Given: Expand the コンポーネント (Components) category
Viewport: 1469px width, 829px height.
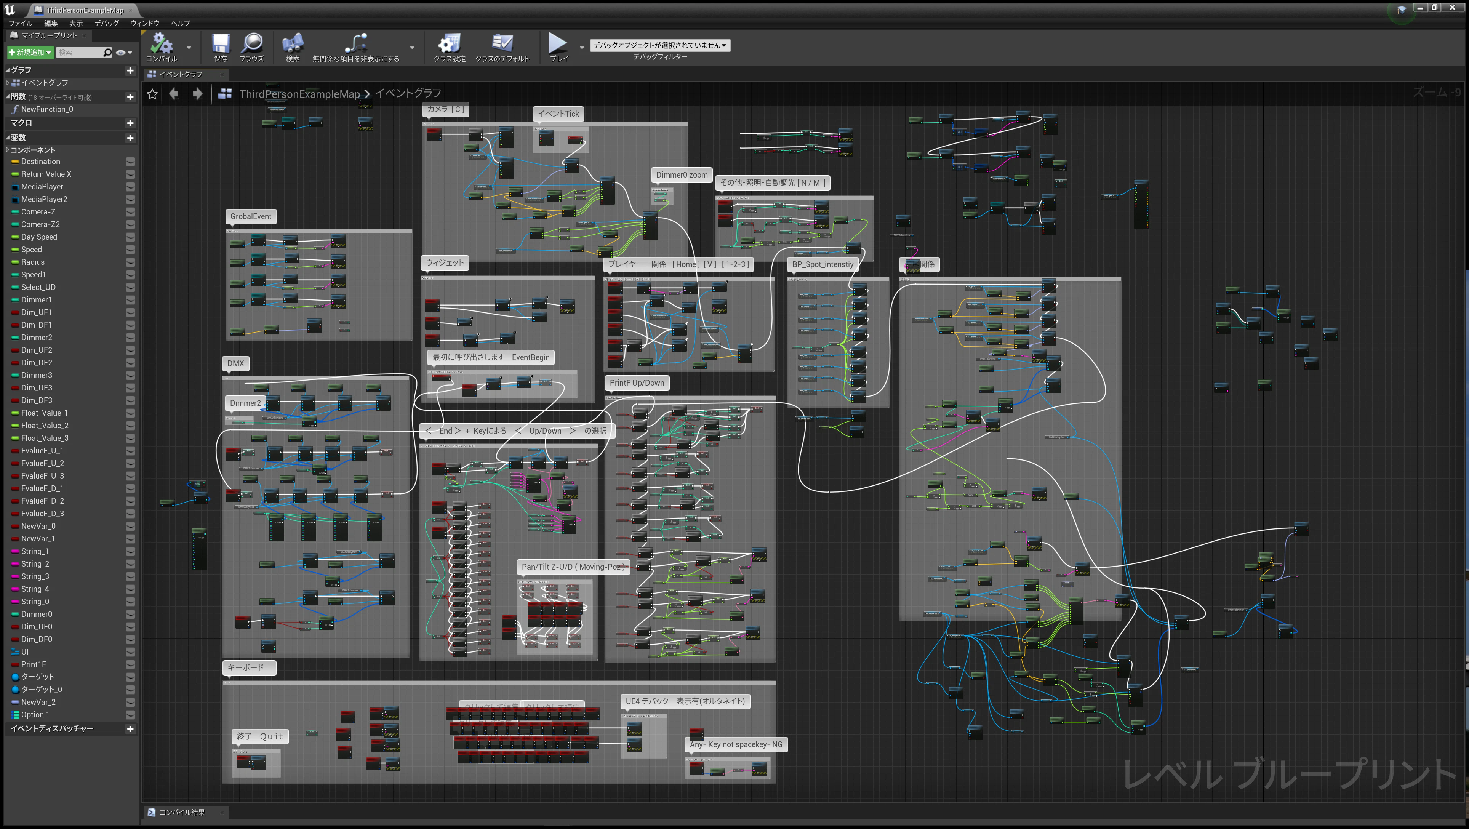Looking at the screenshot, I should (x=8, y=150).
